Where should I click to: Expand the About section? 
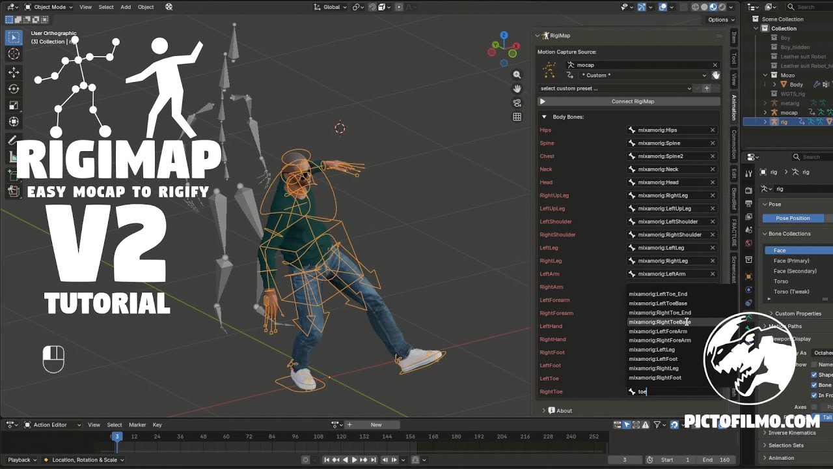(544, 411)
